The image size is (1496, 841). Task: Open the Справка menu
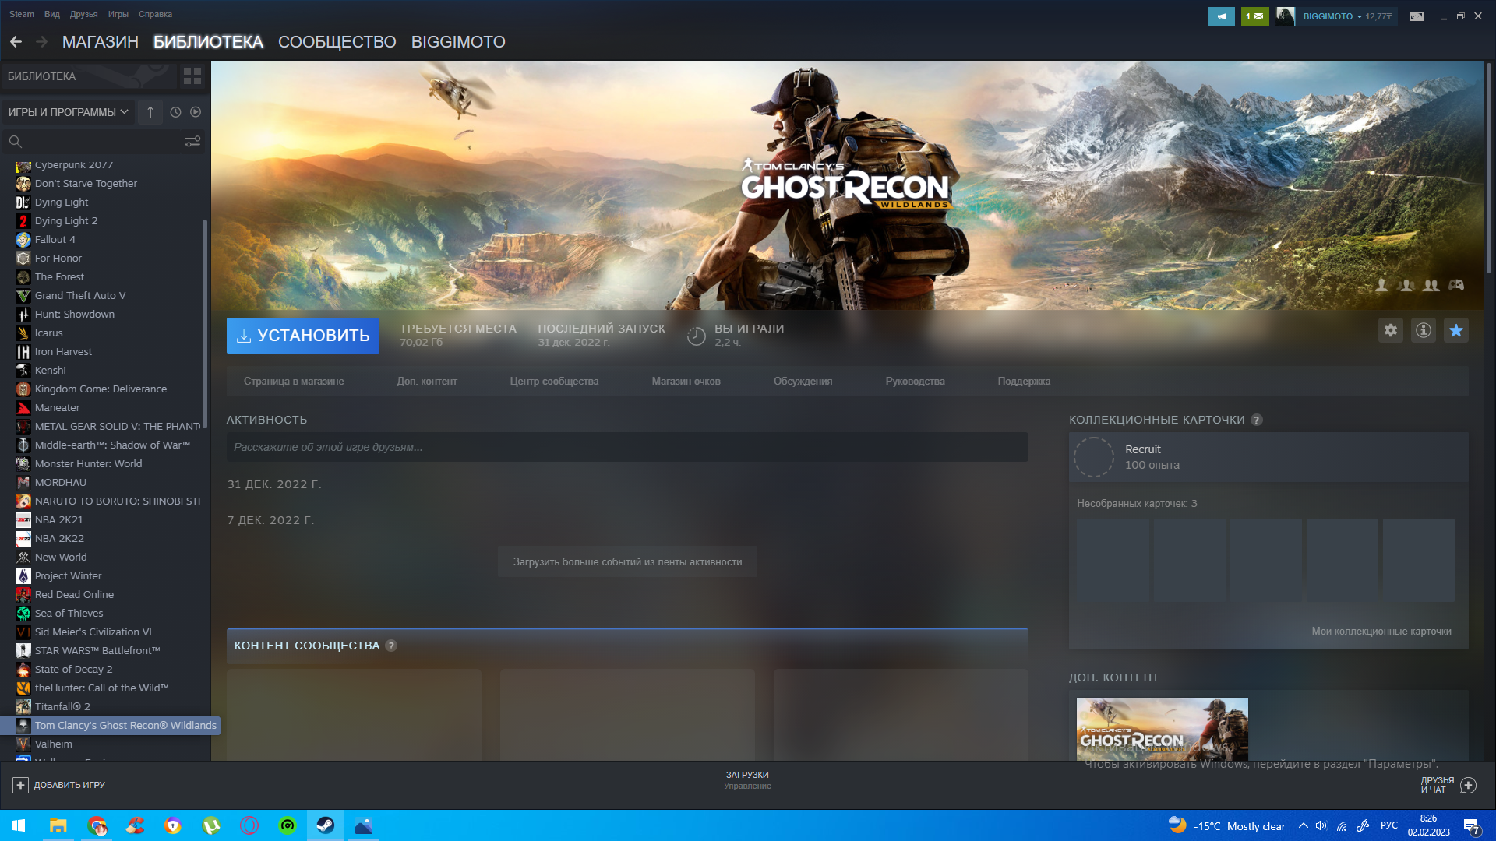pyautogui.click(x=155, y=14)
